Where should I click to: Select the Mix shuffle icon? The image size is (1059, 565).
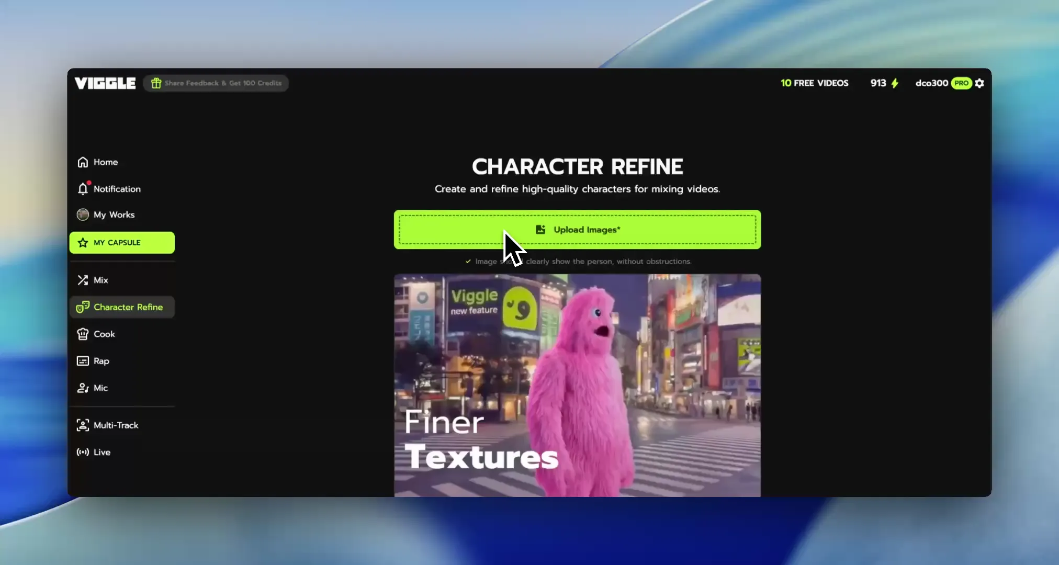pos(83,280)
